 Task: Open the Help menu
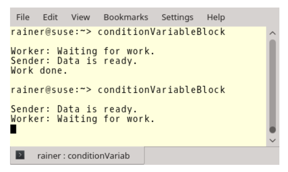pos(216,18)
